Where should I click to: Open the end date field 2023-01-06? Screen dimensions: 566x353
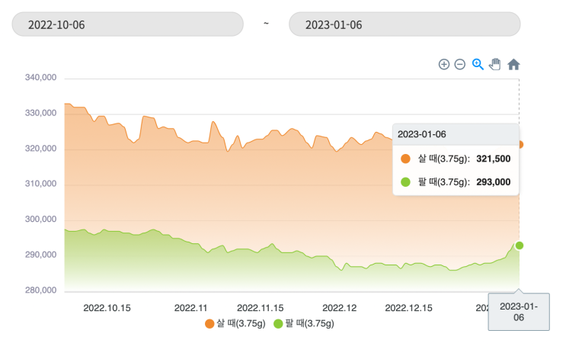(404, 24)
